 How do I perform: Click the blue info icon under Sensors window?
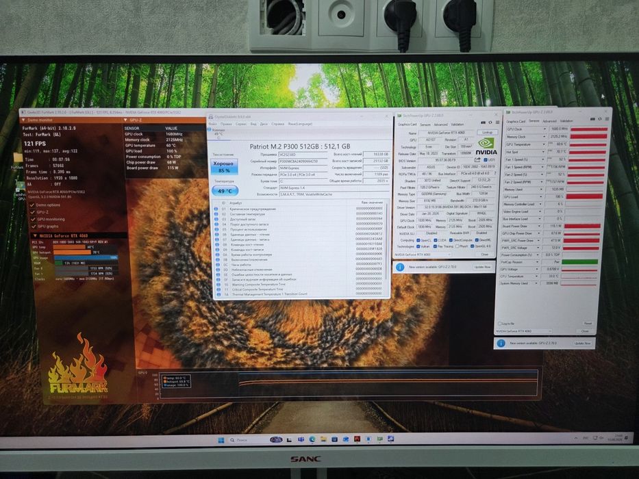[x=501, y=344]
